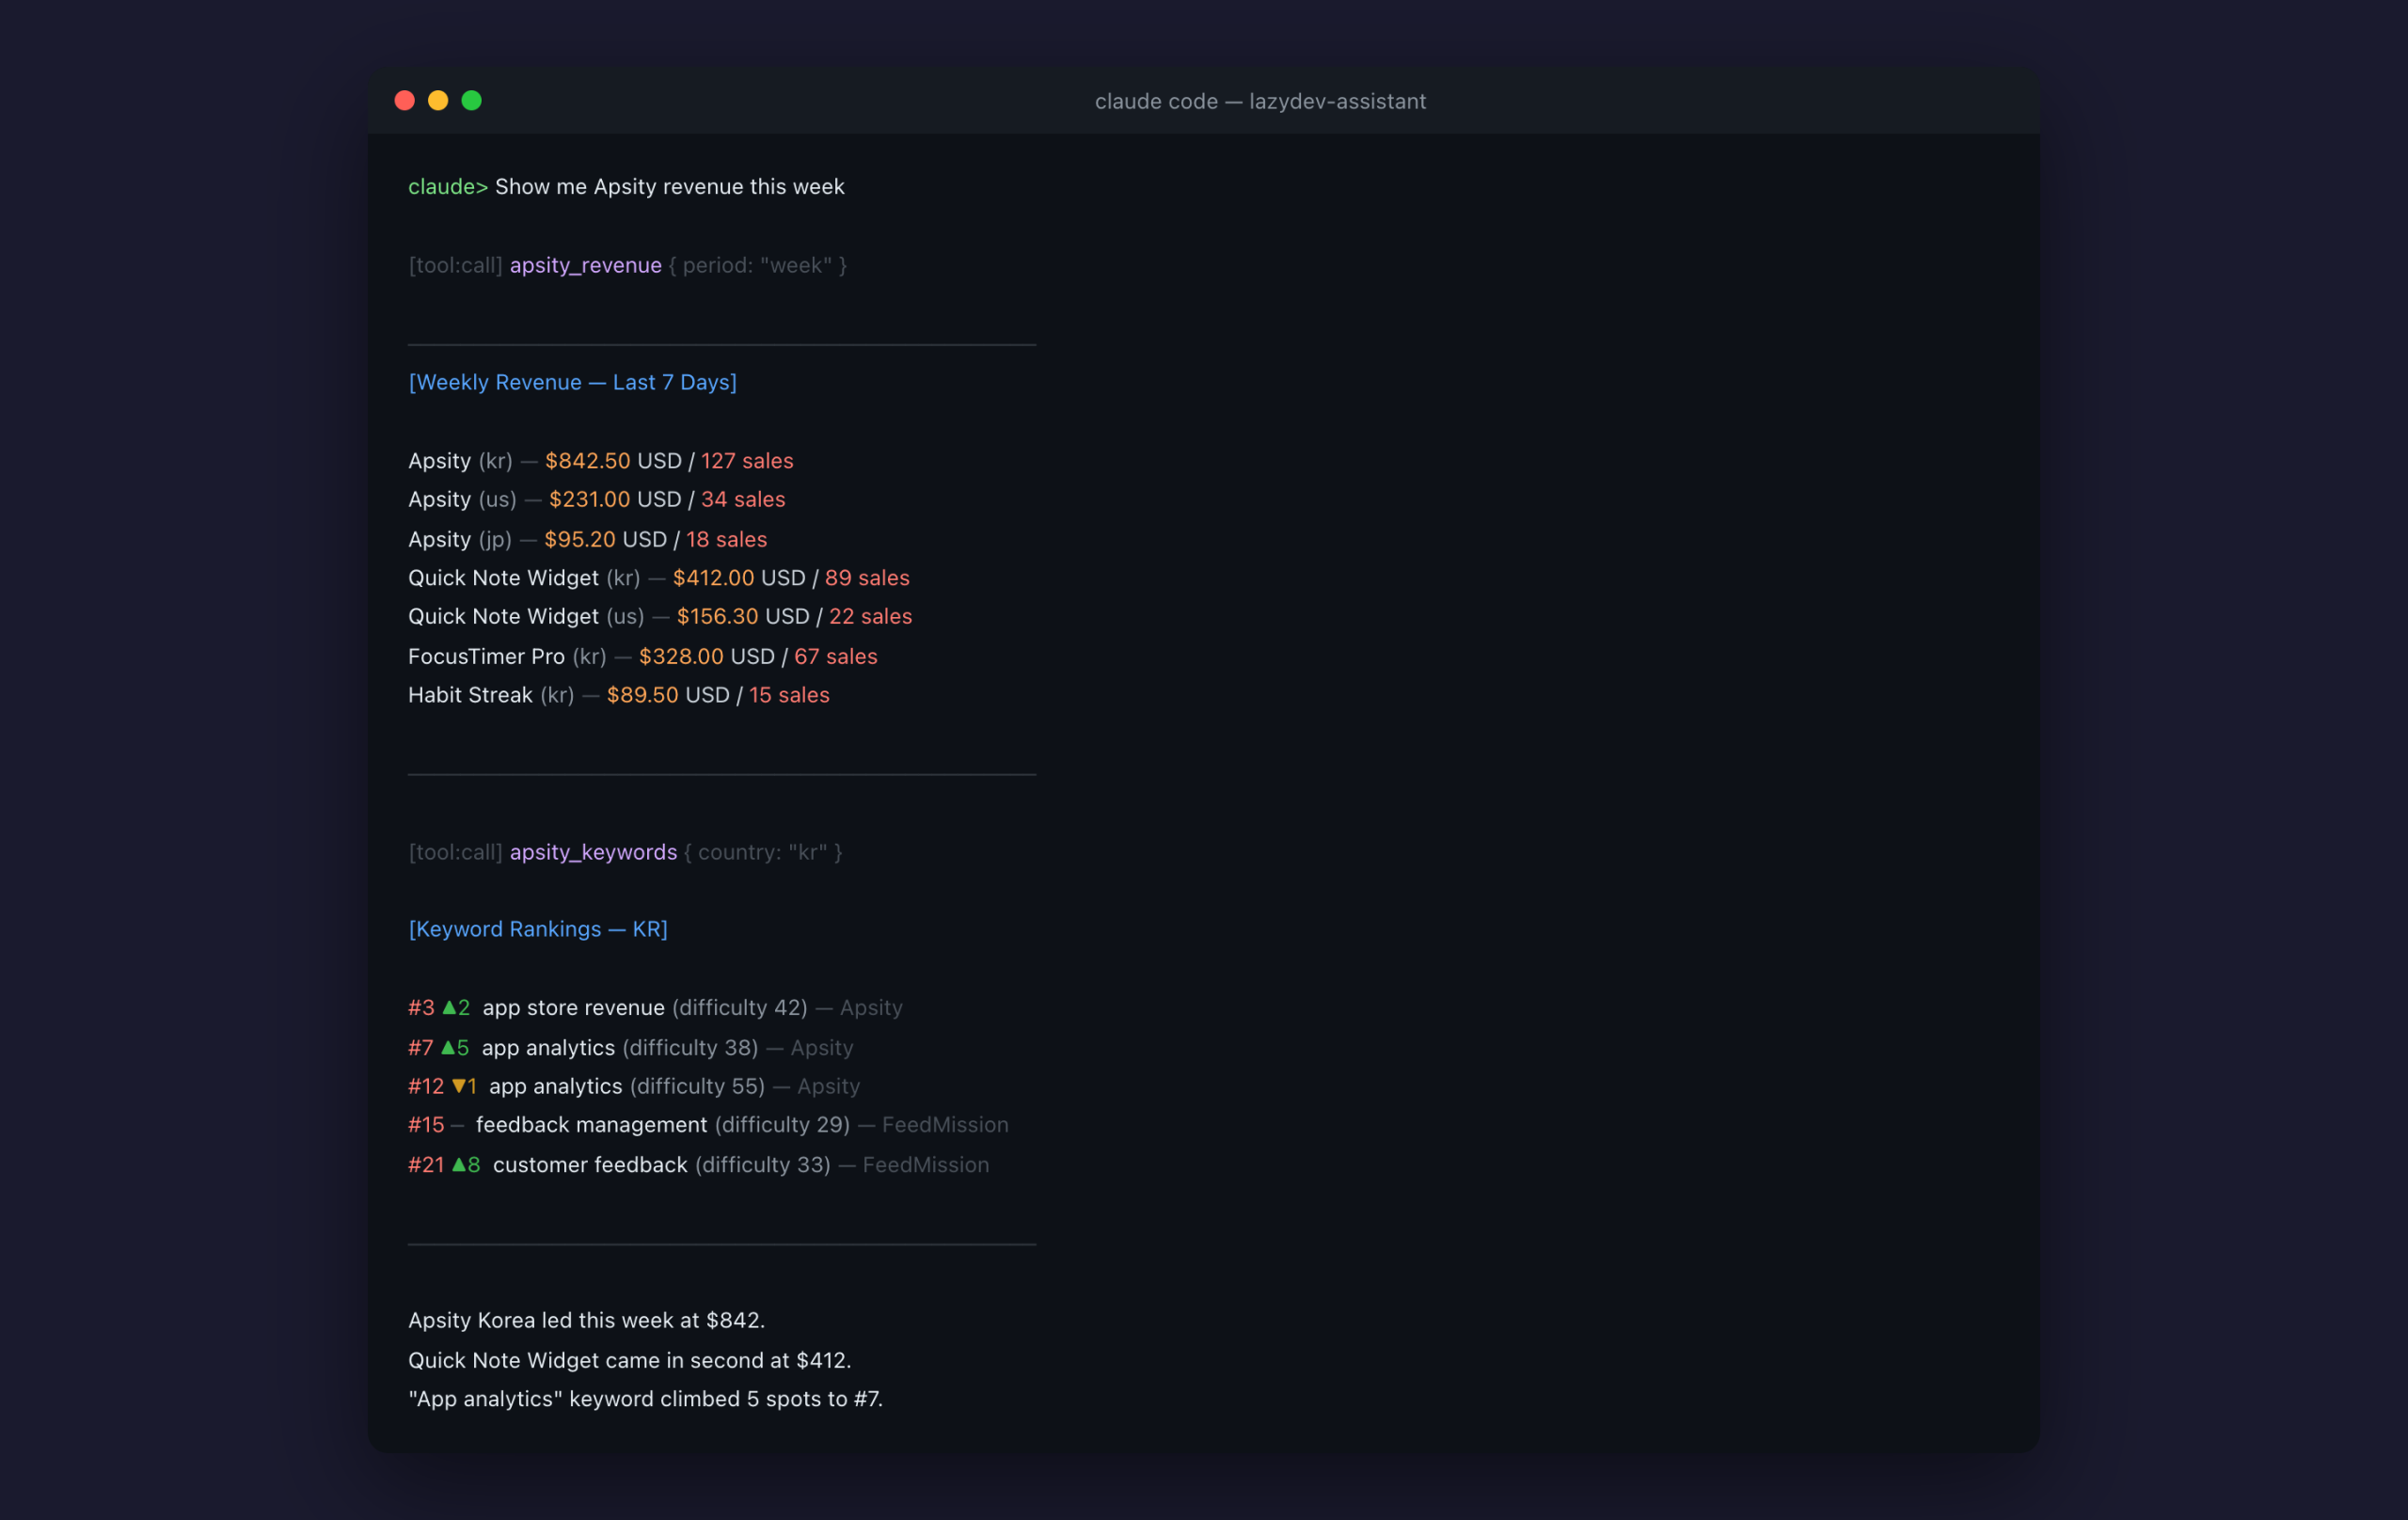Click the app store revenue keyword entry
The image size is (2408, 1520).
pyautogui.click(x=573, y=1008)
